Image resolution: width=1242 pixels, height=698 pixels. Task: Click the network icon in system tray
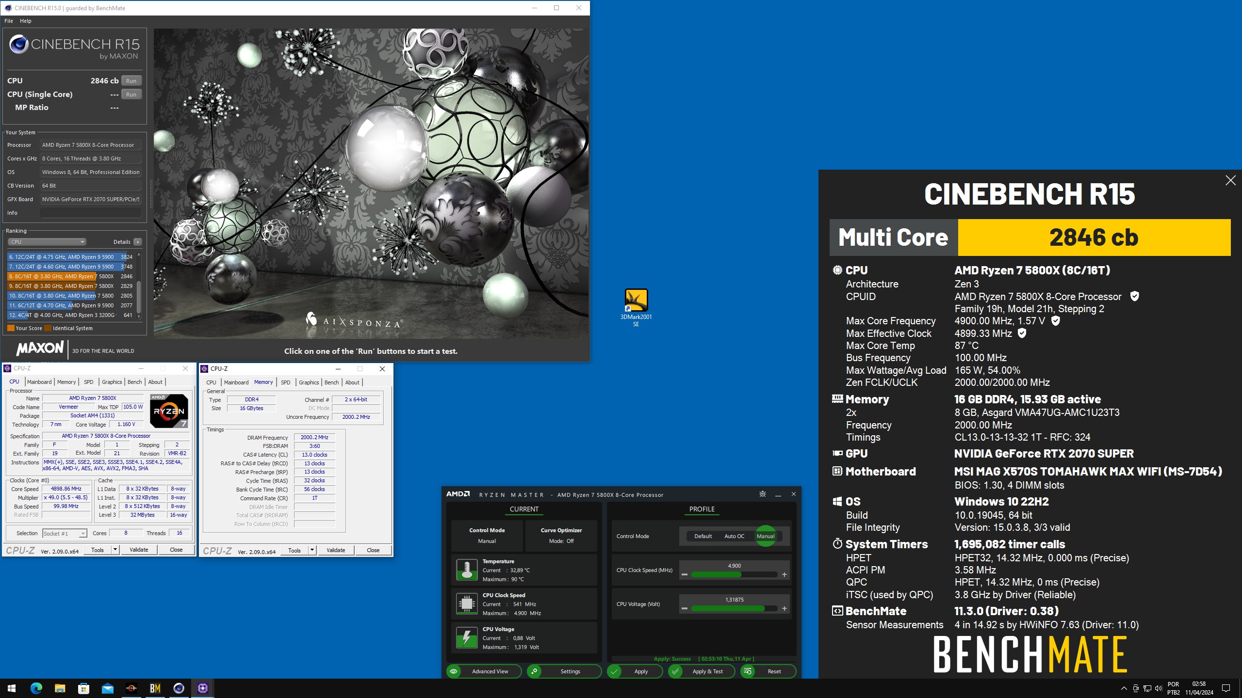coord(1147,688)
